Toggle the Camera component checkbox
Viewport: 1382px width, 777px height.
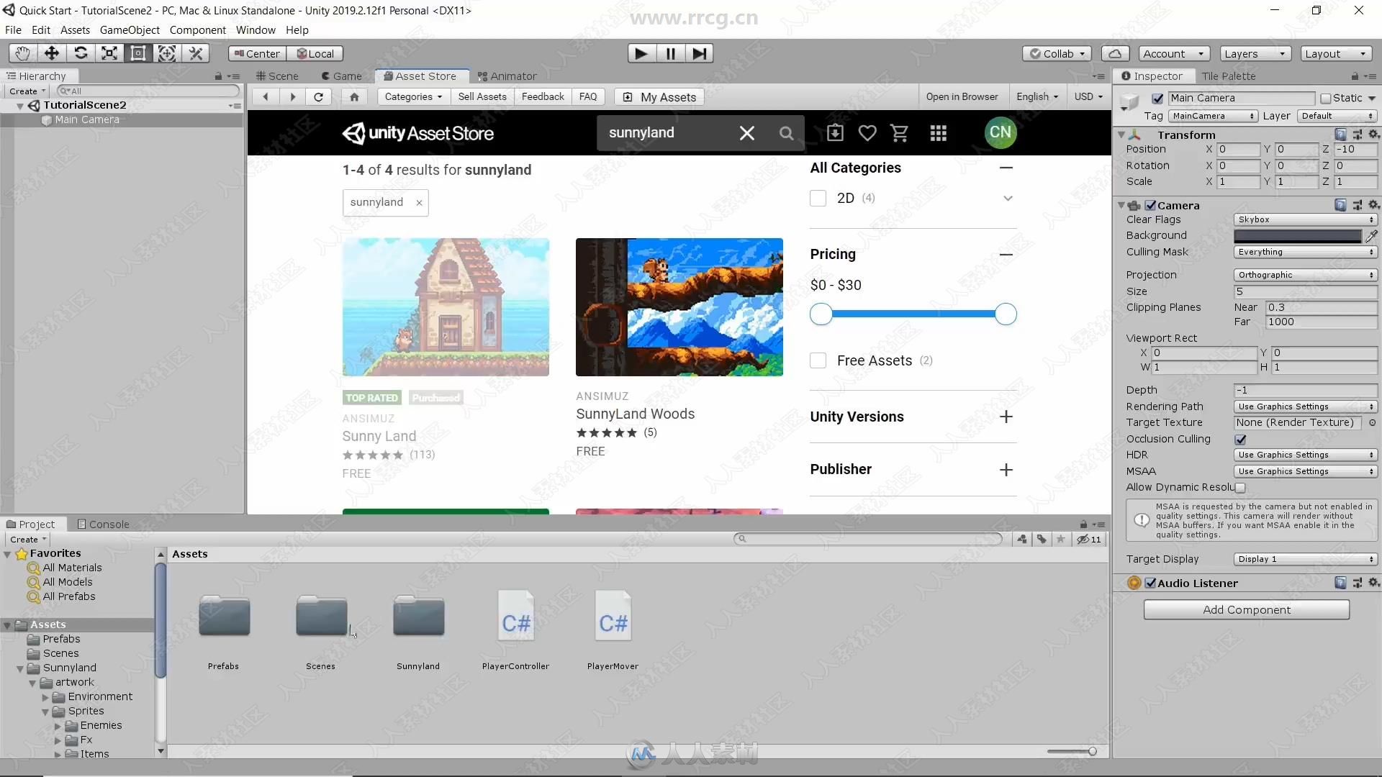point(1150,205)
